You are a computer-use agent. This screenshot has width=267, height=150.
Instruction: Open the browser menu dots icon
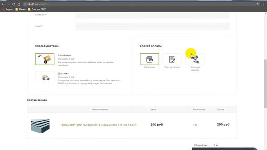[264, 4]
